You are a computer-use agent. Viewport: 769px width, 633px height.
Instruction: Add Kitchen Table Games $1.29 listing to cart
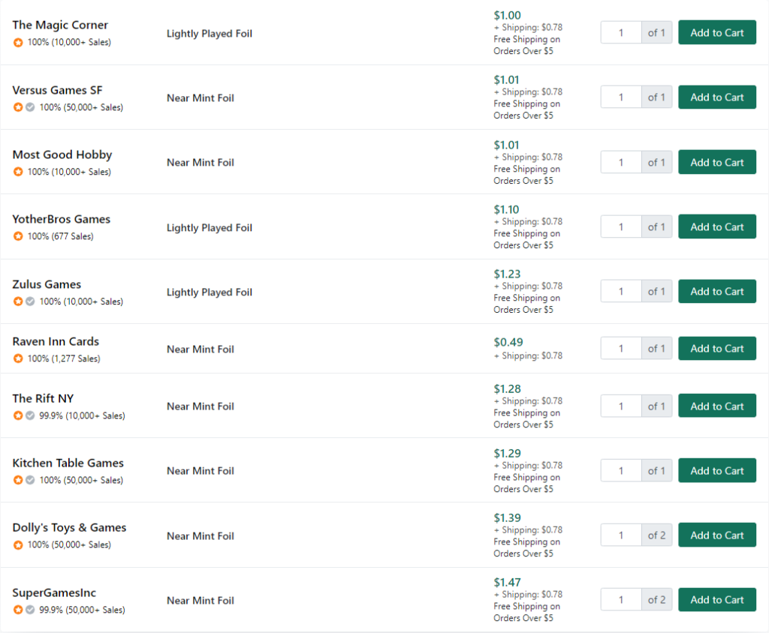coord(717,471)
